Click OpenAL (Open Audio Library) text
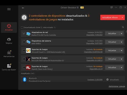This screenshot has width=127, height=95. [42, 69]
